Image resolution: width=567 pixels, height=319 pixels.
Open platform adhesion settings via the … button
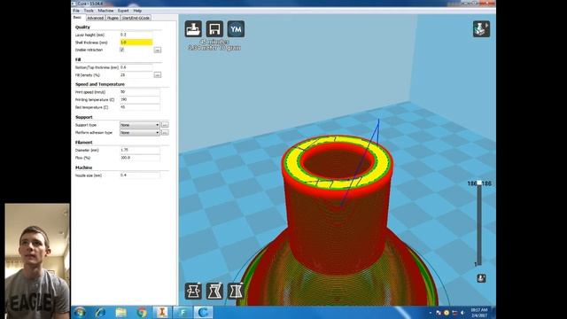pos(165,133)
